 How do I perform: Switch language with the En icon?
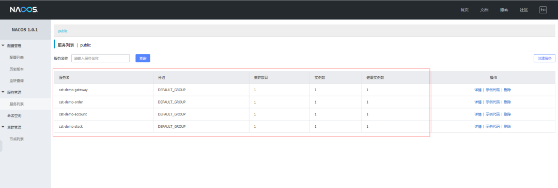[542, 10]
